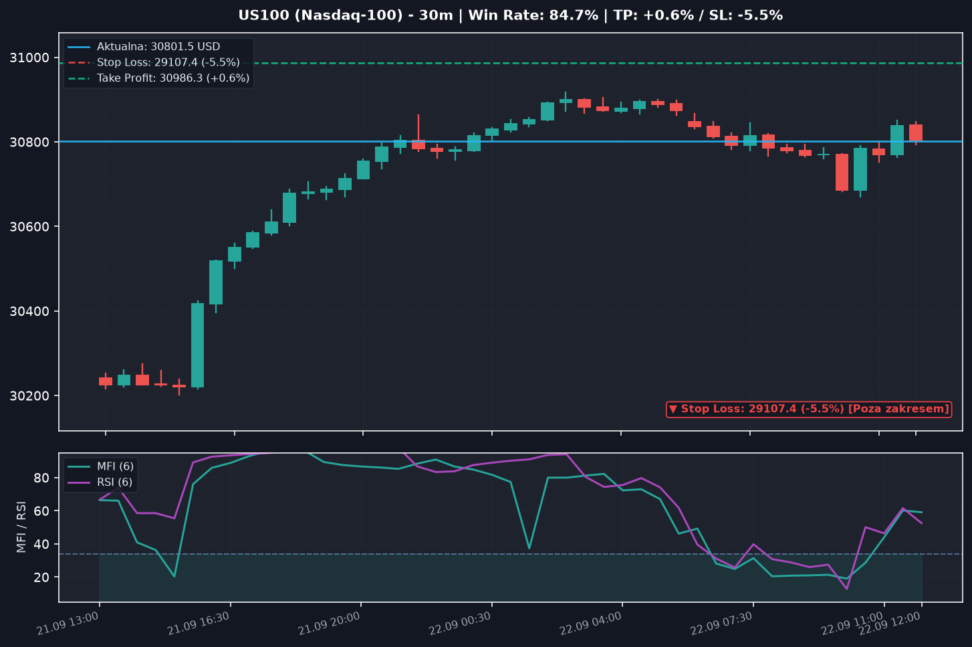Click the 80 indicator axis label

click(x=42, y=478)
